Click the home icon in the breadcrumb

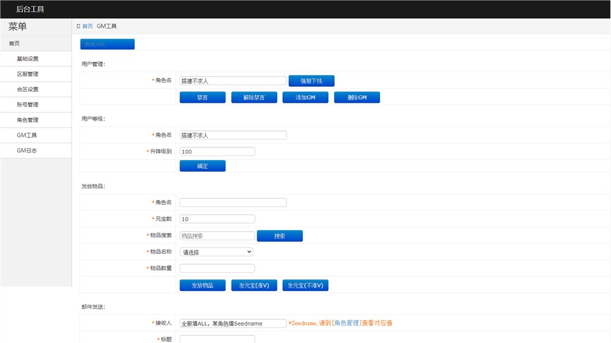click(x=78, y=26)
